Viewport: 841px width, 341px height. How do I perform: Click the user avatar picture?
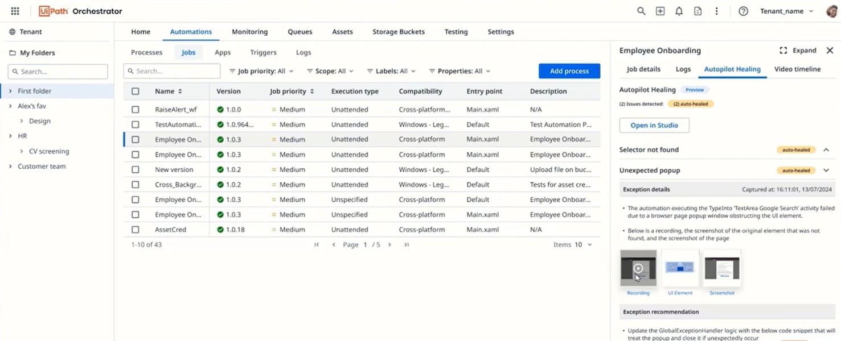coord(833,11)
